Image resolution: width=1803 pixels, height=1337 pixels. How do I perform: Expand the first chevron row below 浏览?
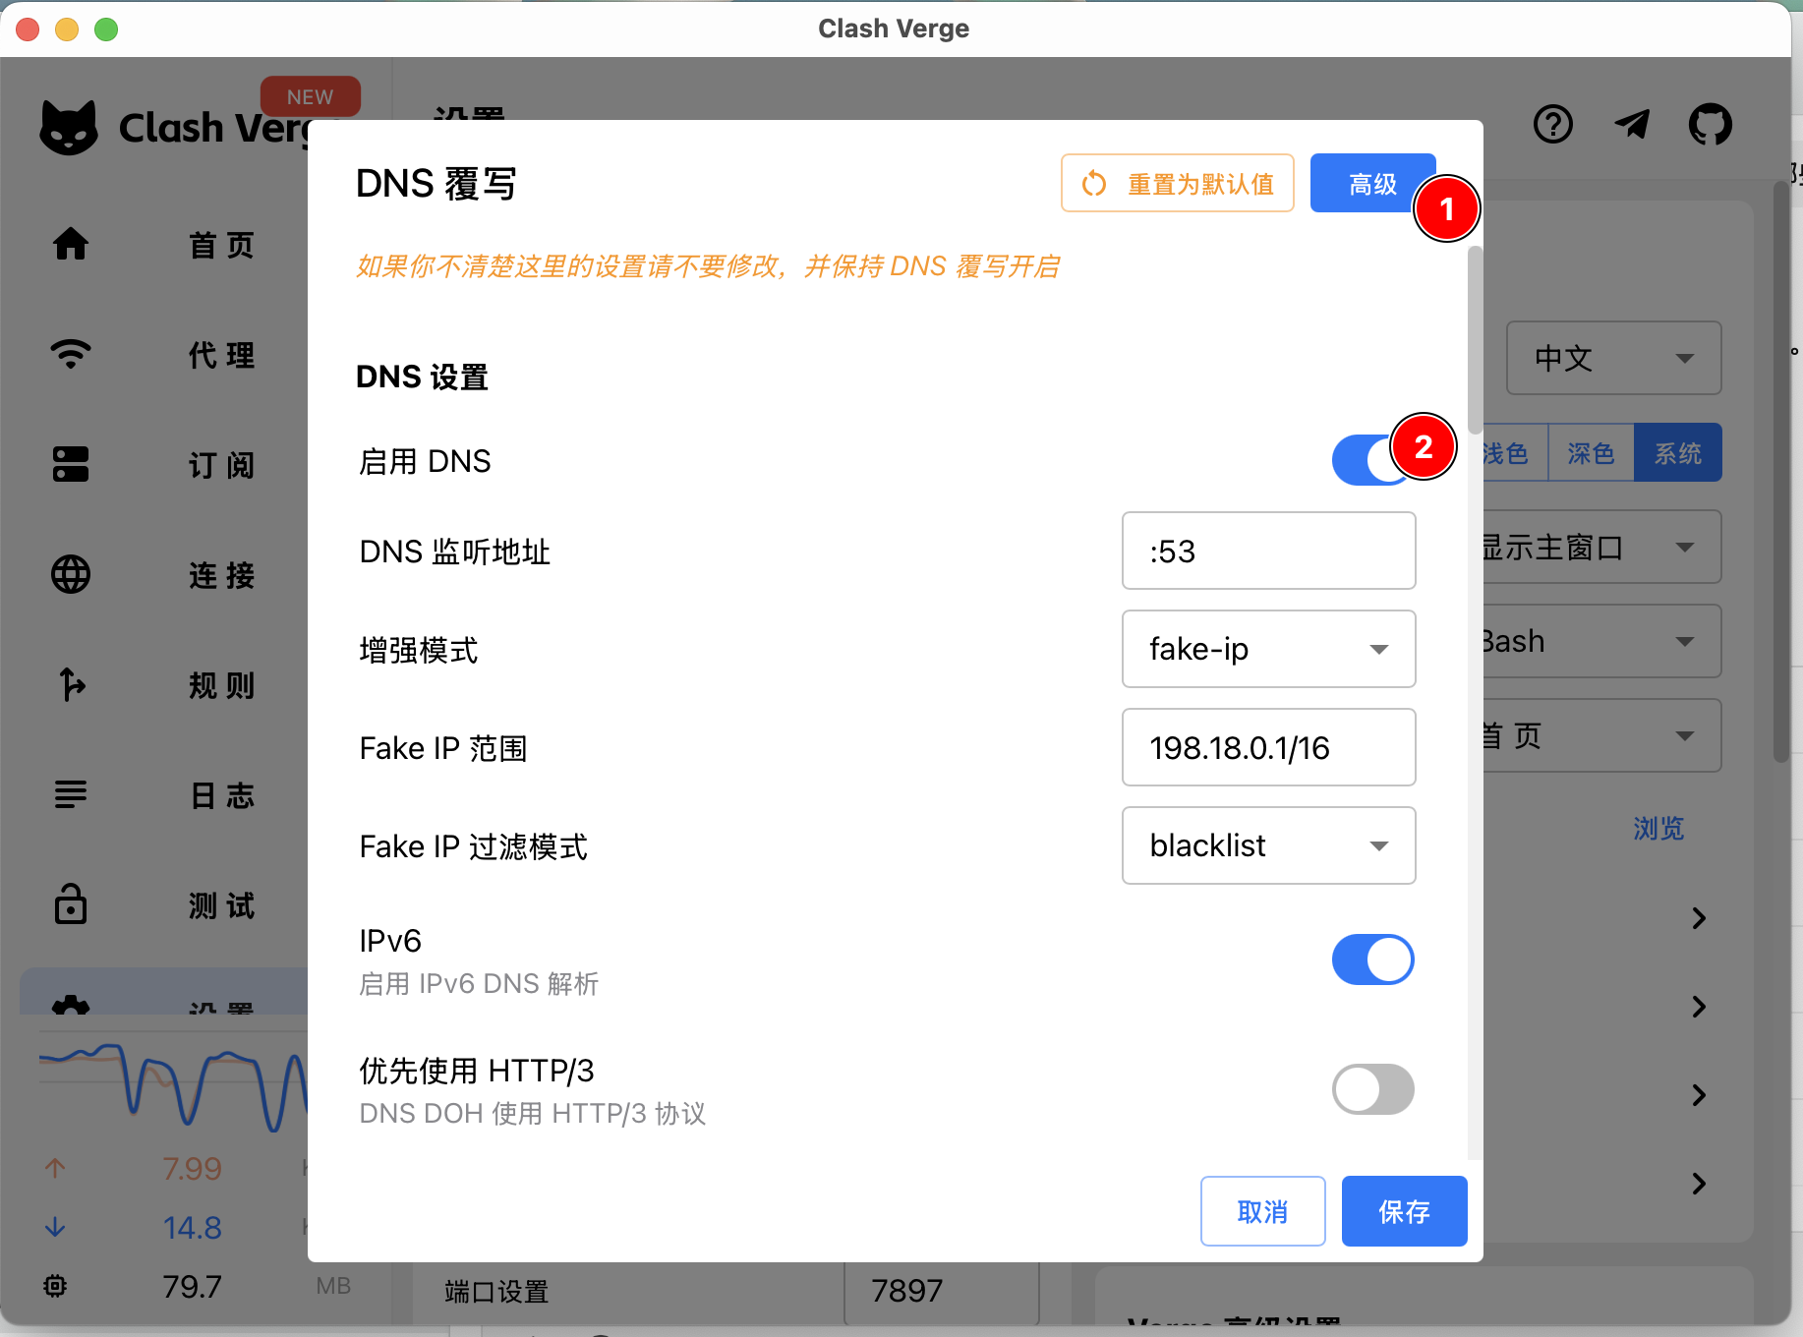[x=1699, y=918]
